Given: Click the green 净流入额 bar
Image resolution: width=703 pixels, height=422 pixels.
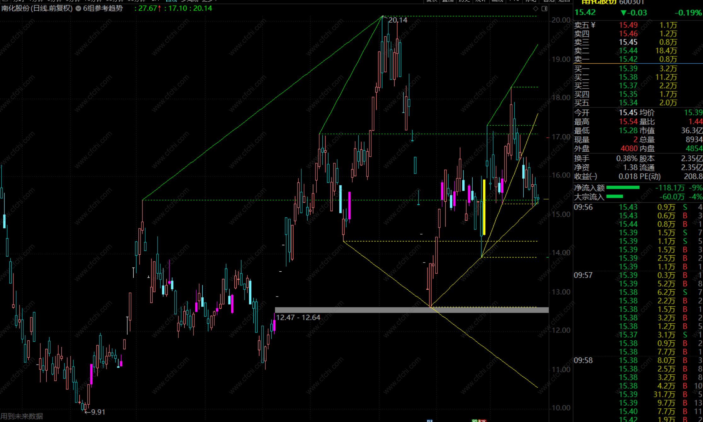Looking at the screenshot, I should [x=623, y=188].
